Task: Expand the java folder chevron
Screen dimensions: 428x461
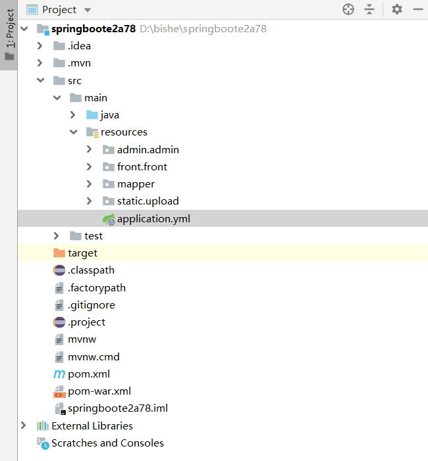Action: click(x=73, y=115)
